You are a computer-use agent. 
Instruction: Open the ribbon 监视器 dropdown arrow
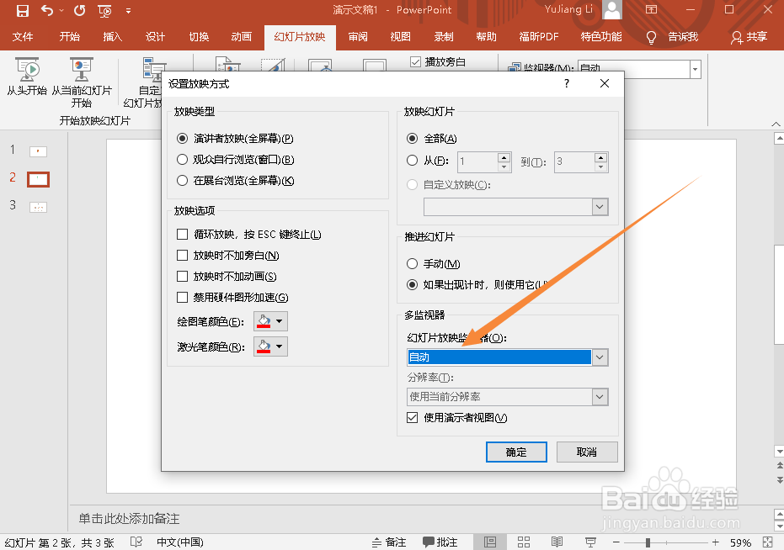[695, 70]
